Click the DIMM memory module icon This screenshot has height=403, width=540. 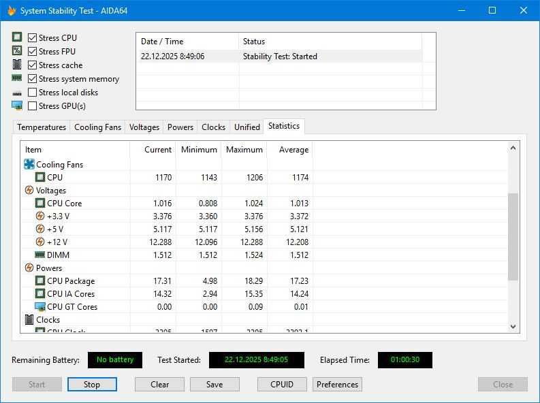coord(40,255)
